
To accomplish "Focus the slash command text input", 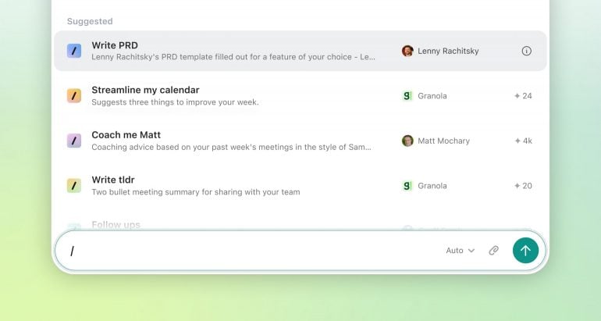I will click(x=250, y=251).
